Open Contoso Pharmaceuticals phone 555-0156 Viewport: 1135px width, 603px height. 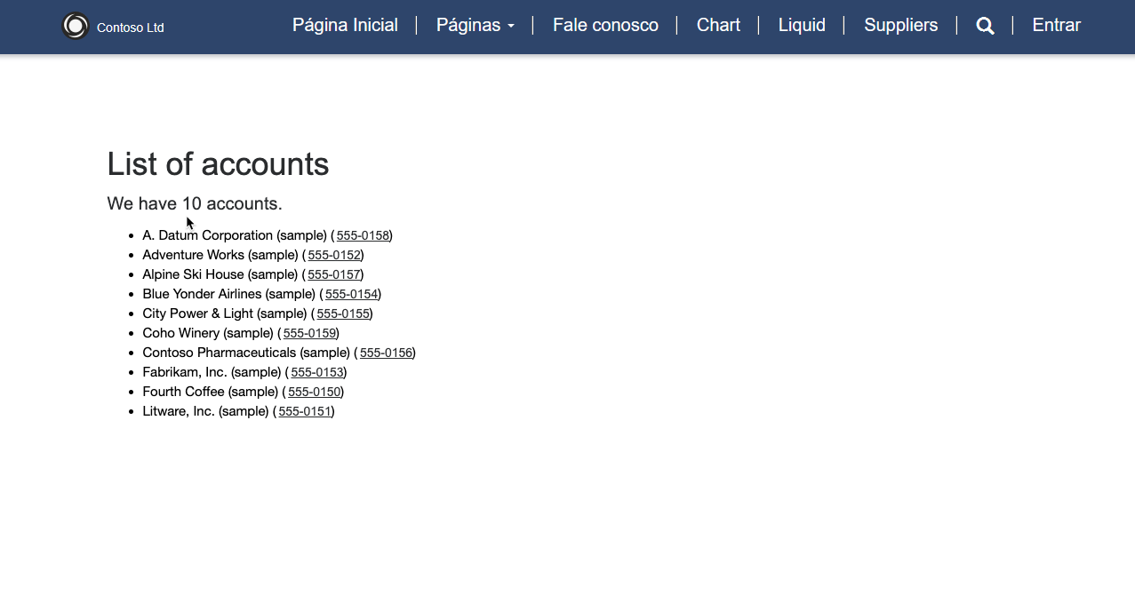386,353
